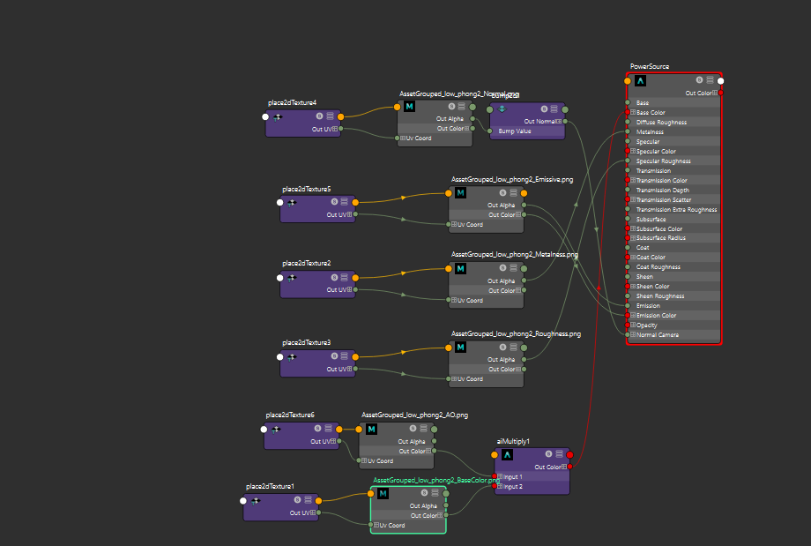
Task: Click the Normal Camera input port
Action: 627,335
